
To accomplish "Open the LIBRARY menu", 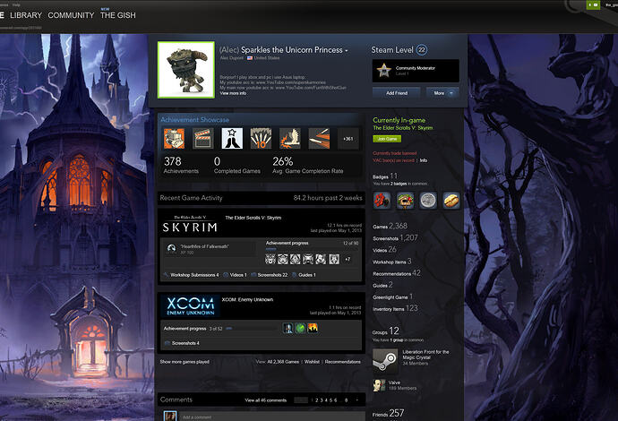I will [x=26, y=15].
